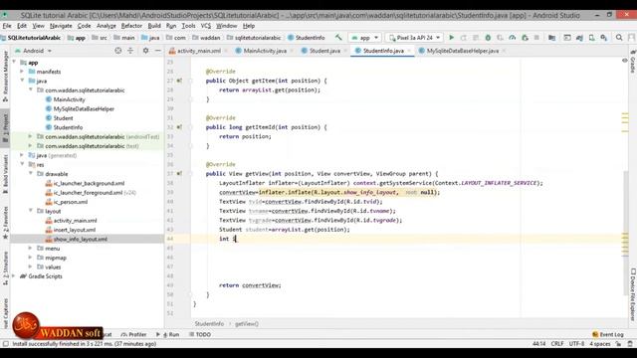Click the Make Project hammer icon
The width and height of the screenshot is (637, 358).
coord(338,38)
